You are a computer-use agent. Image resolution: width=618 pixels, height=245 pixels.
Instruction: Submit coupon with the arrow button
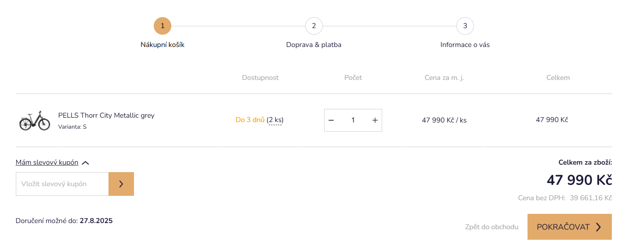(x=121, y=184)
